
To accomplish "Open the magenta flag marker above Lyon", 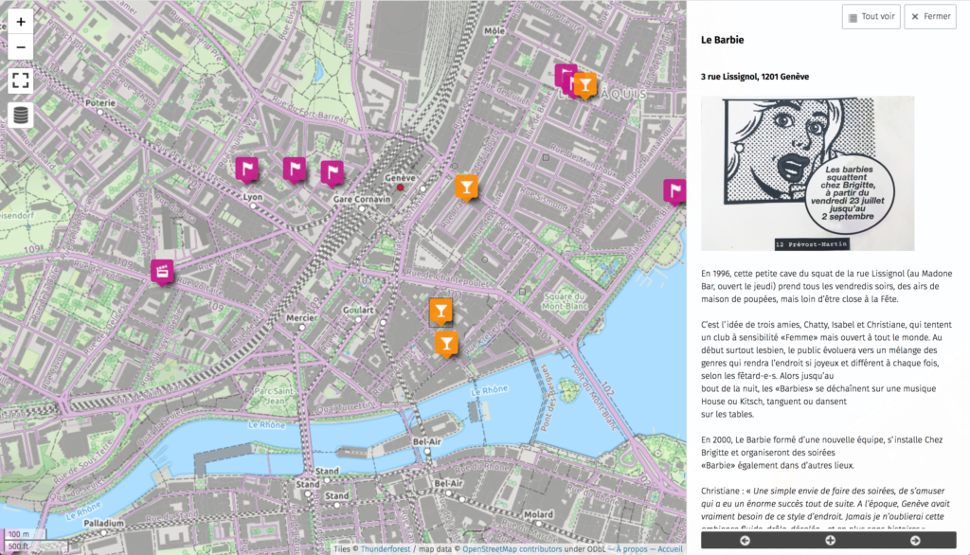I will pos(247,170).
